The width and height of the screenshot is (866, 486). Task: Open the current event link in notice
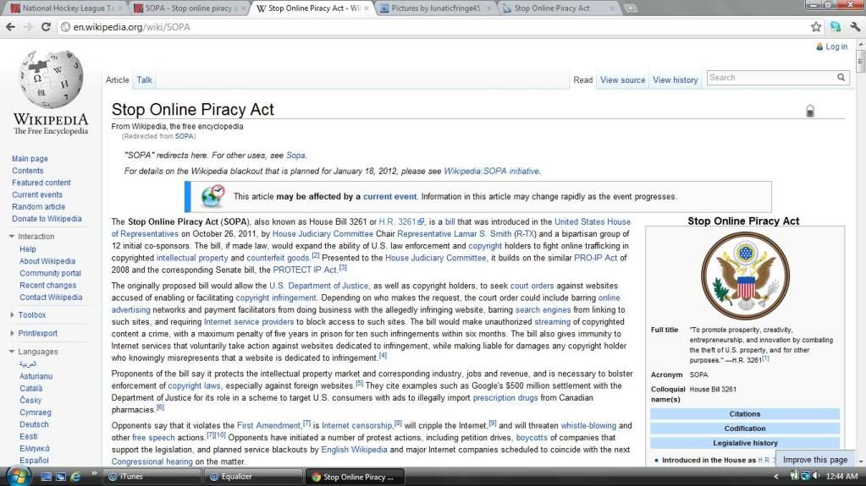point(390,196)
